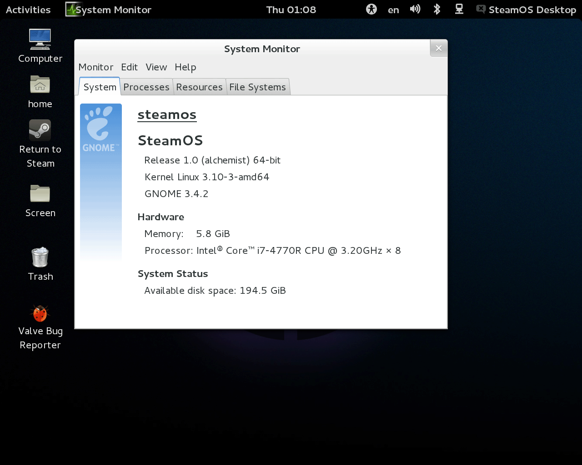Open the Screen folder icon
Image resolution: width=582 pixels, height=465 pixels.
[x=40, y=193]
